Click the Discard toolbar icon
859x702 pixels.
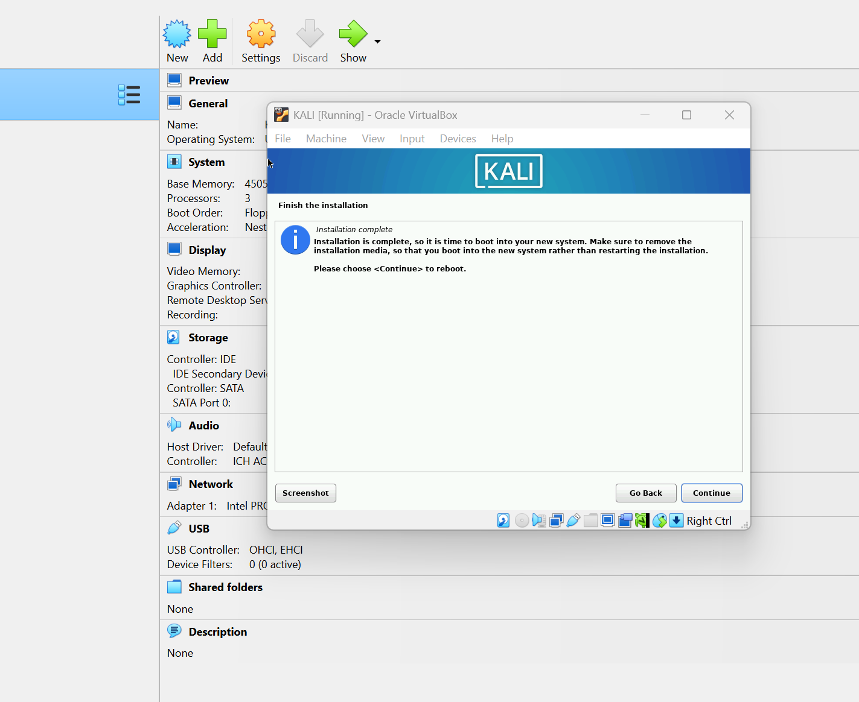(310, 34)
